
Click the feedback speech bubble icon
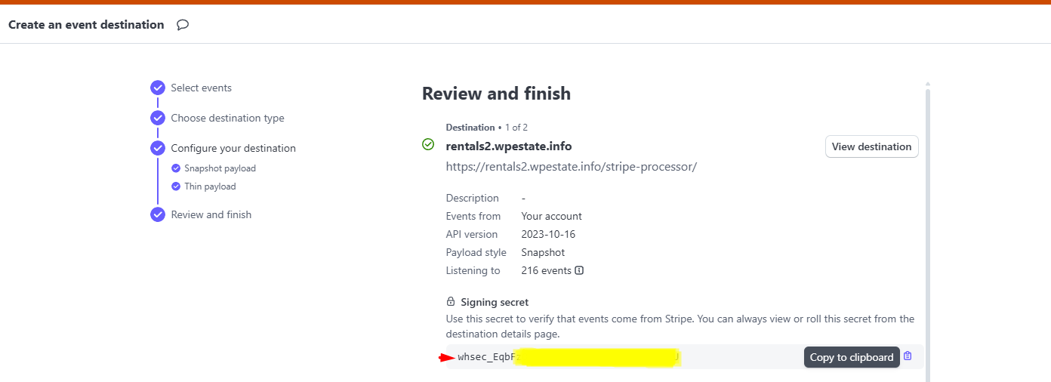pyautogui.click(x=183, y=25)
